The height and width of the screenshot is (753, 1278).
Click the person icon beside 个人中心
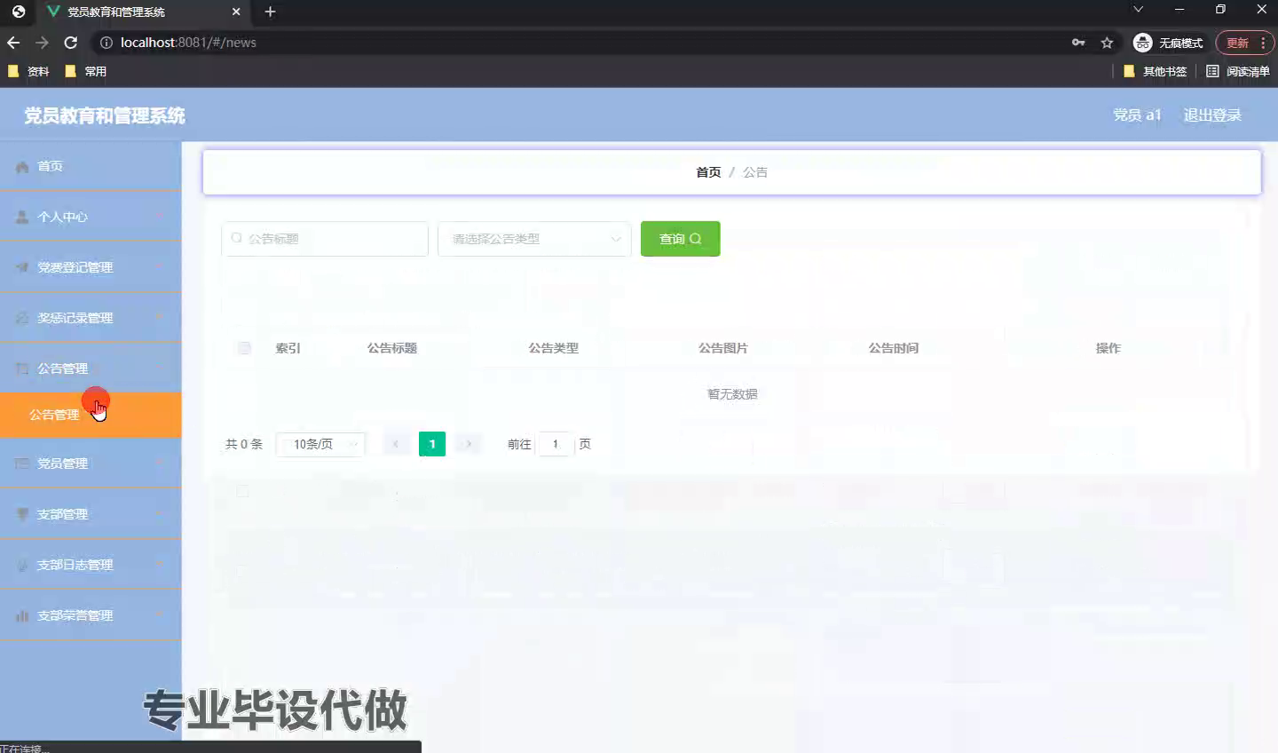[22, 217]
